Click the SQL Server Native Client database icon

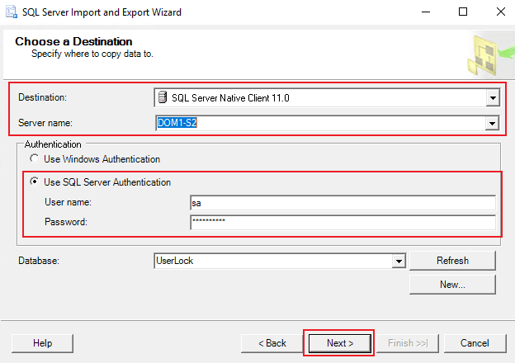point(162,99)
